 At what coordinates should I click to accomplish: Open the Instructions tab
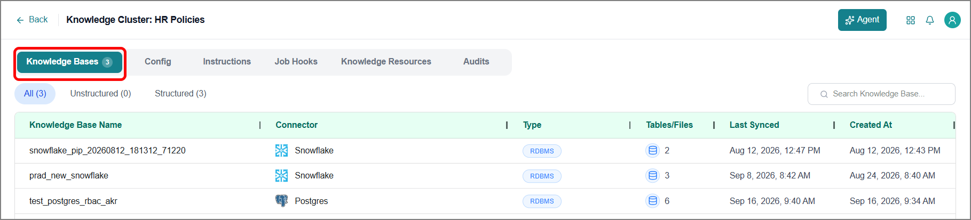[227, 62]
